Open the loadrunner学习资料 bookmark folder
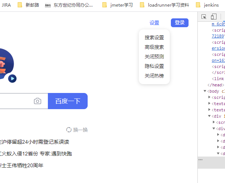The width and height of the screenshot is (225, 183). pos(164,5)
